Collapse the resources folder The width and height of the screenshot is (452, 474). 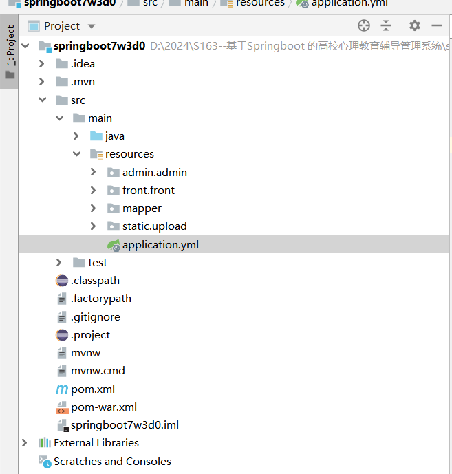pyautogui.click(x=76, y=154)
